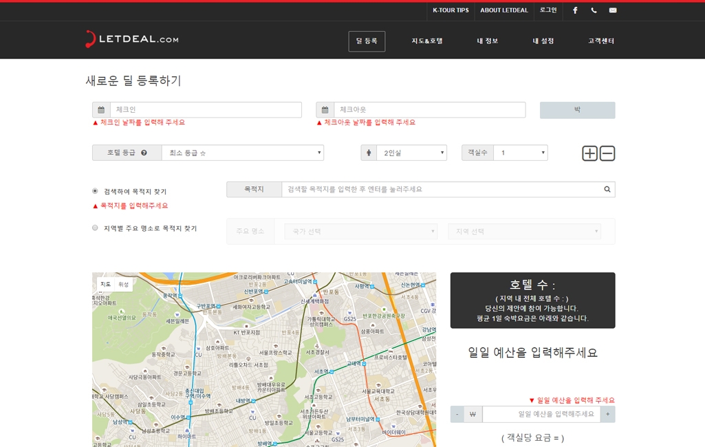Open the 딜 등록 menu item
Viewport: 705px width, 447px height.
pos(367,41)
